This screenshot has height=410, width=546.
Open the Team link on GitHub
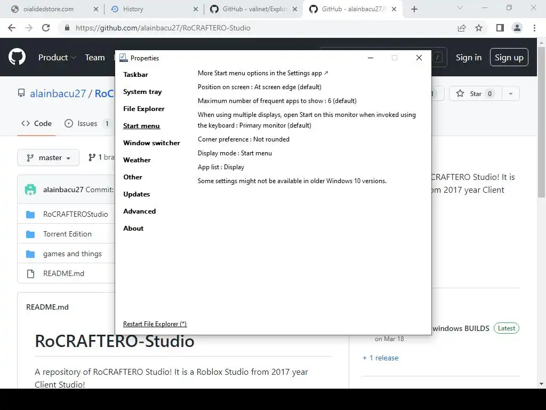coord(95,57)
